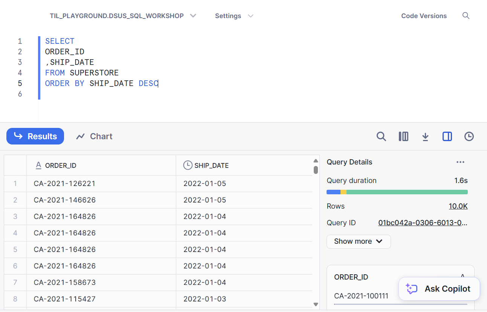This screenshot has width=487, height=312.
Task: Click the results table scroll-down arrow
Action: (316, 304)
